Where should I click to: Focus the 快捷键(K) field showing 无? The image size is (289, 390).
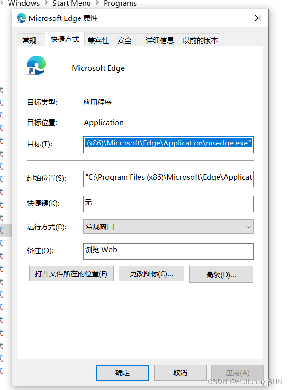click(x=168, y=204)
